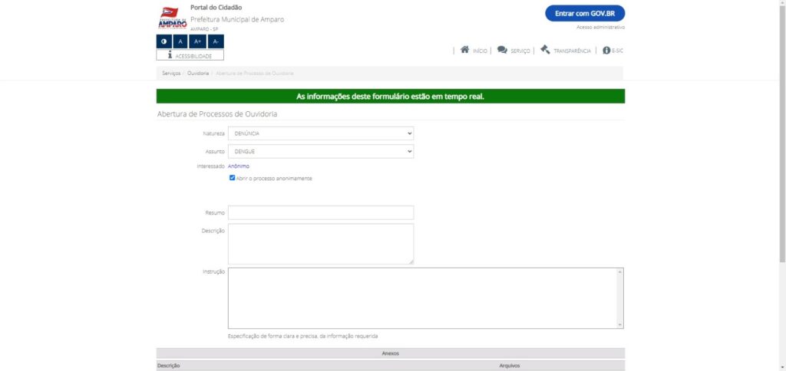Click the Início home icon
This screenshot has height=371, width=786.
tap(464, 50)
